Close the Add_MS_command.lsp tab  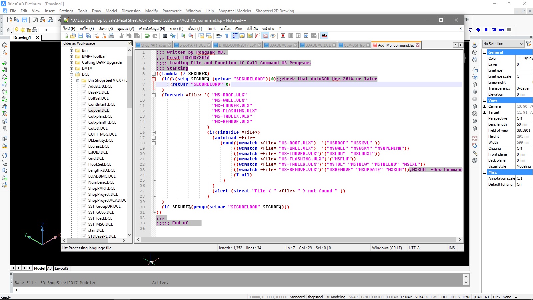(x=417, y=45)
